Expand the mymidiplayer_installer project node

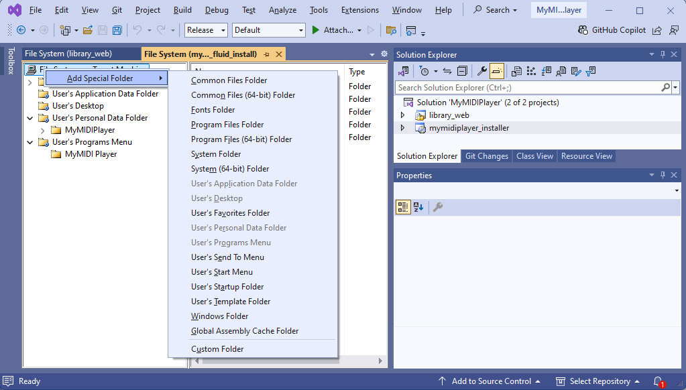[402, 128]
